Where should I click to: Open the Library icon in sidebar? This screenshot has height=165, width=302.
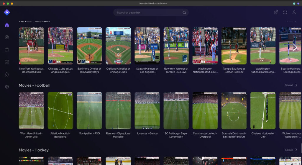point(7,50)
